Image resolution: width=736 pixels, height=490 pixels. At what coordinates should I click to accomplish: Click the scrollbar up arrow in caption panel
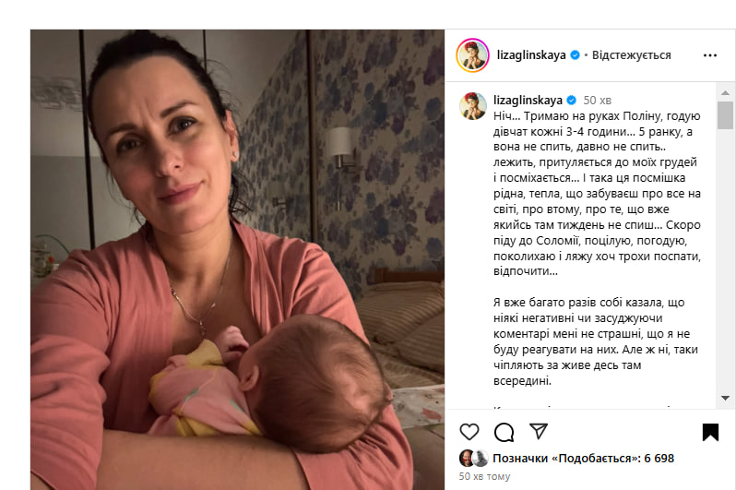click(725, 92)
